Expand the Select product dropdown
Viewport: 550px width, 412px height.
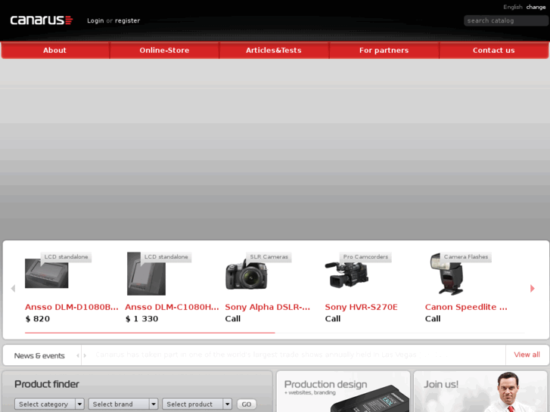pos(197,404)
